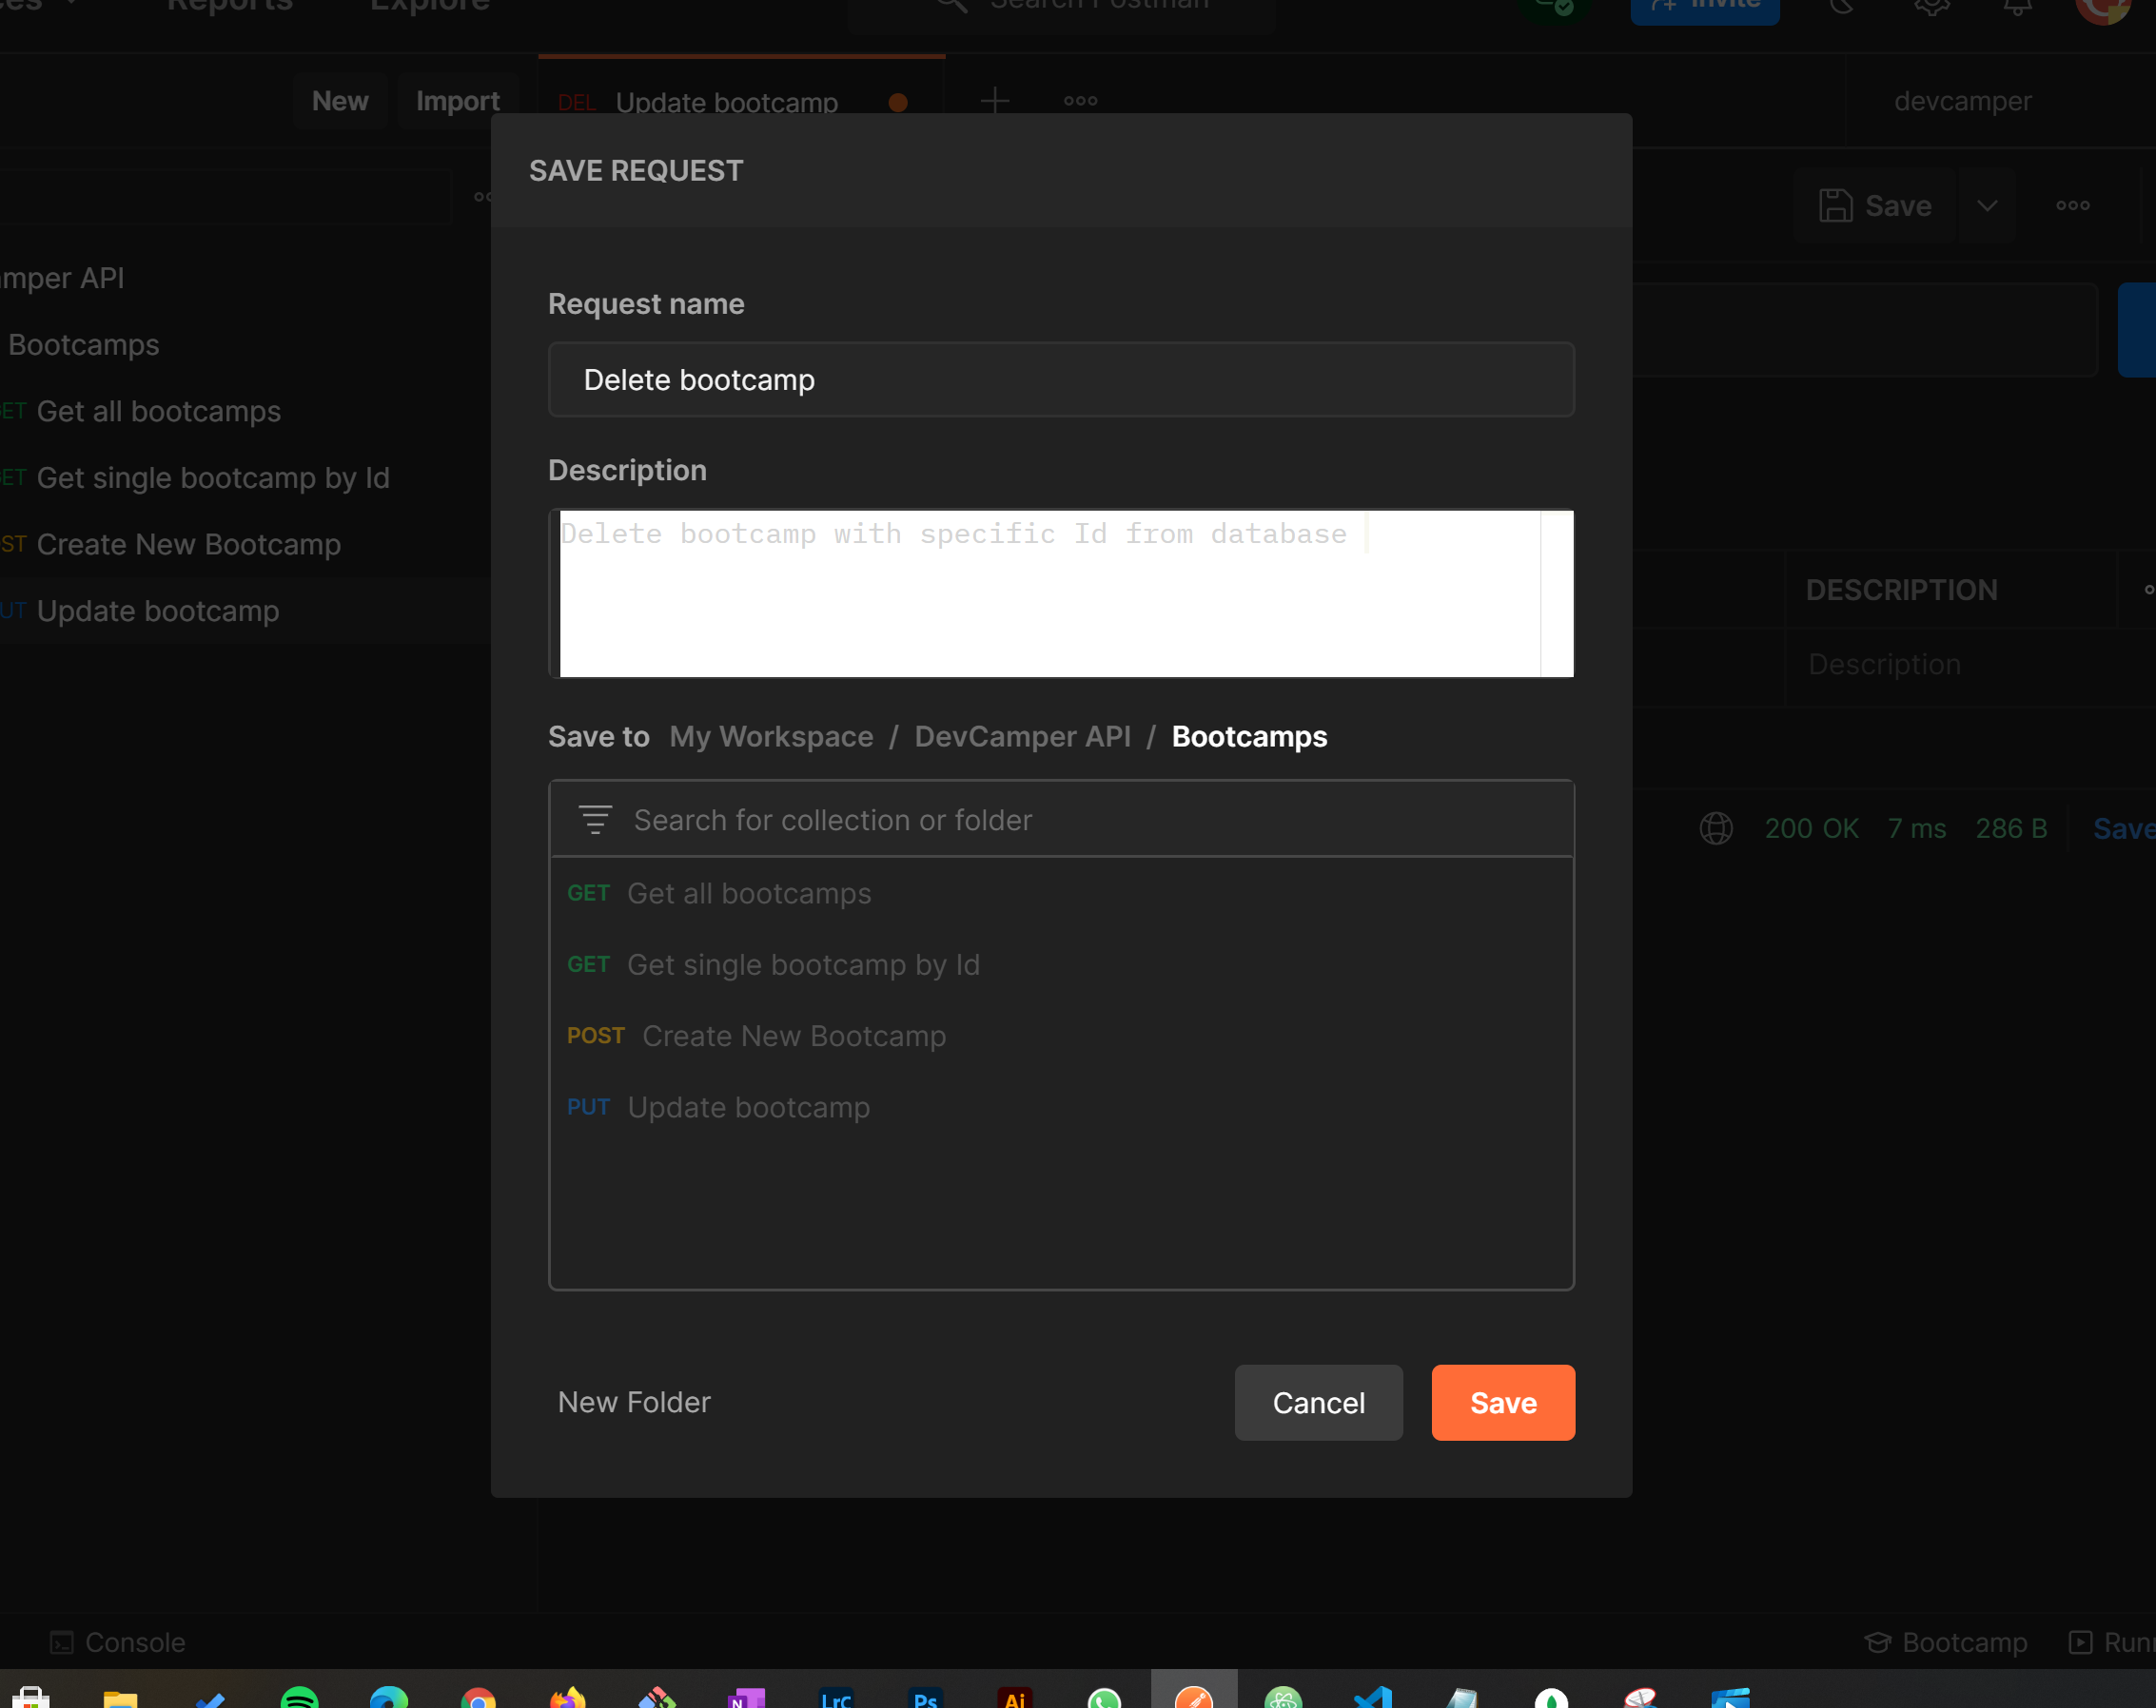Screen dimensions: 2156x1708
Task: Expand the Save options chevron in the request toolbar
Action: (x=1987, y=205)
